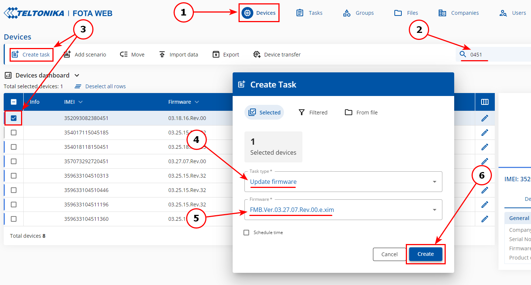Click the Device transfer toolbar button
531x285 pixels.
[x=277, y=55]
